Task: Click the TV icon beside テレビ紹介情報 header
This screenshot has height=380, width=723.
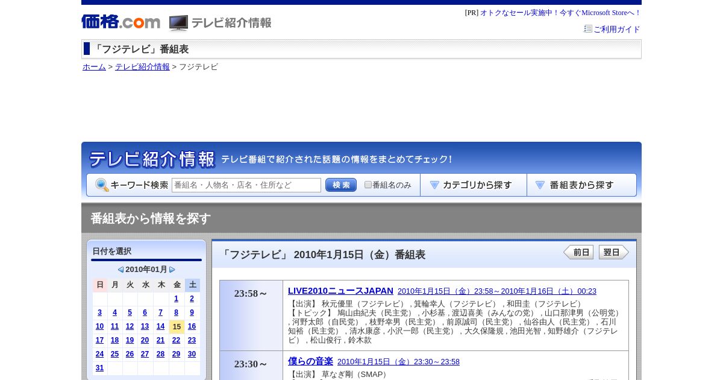Action: click(178, 23)
